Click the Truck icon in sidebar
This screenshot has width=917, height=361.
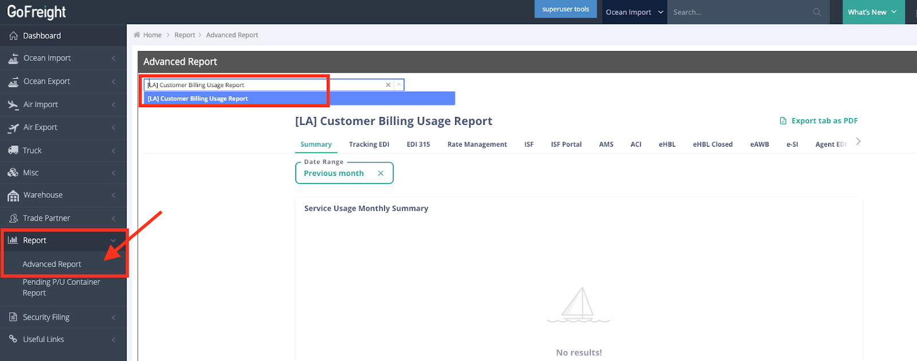[x=13, y=150]
